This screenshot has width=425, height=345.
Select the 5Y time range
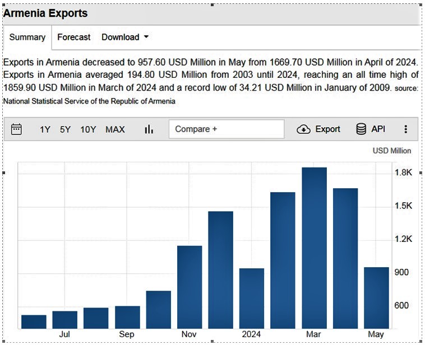pos(66,129)
